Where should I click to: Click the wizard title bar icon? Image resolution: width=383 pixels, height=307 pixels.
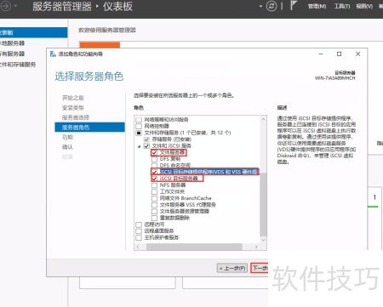pyautogui.click(x=53, y=54)
